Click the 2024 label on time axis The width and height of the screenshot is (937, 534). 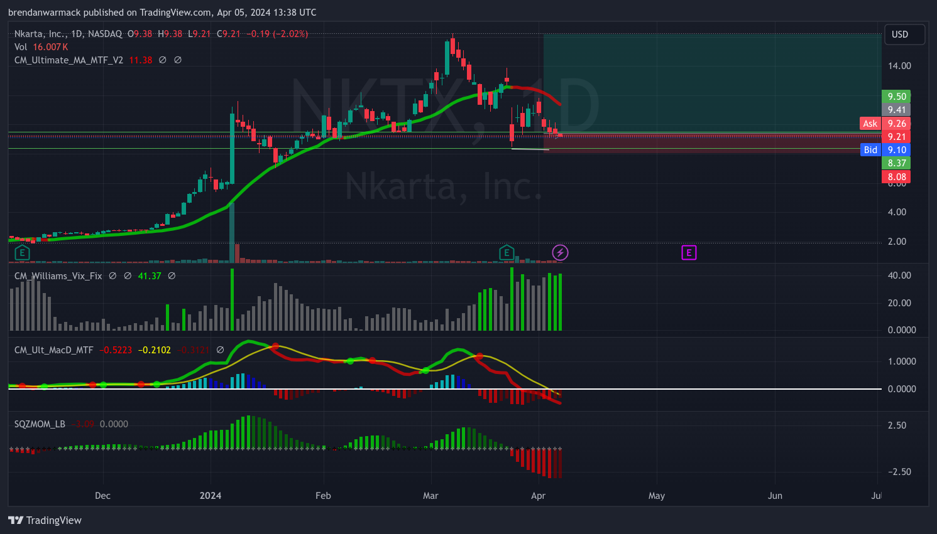[x=211, y=496]
